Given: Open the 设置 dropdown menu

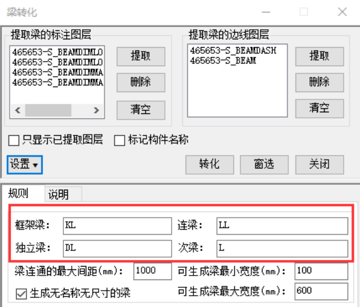Looking at the screenshot, I should point(25,164).
